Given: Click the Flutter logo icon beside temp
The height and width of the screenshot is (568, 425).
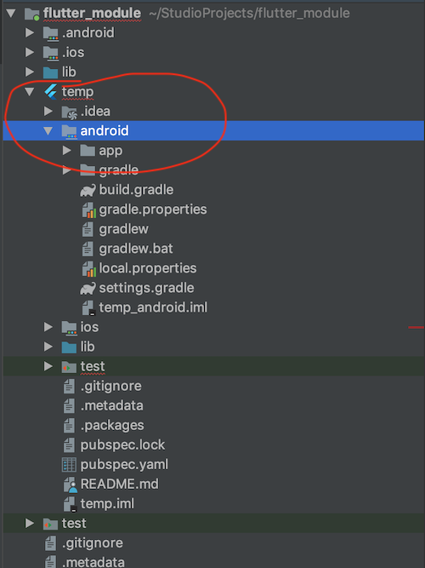Looking at the screenshot, I should 51,92.
